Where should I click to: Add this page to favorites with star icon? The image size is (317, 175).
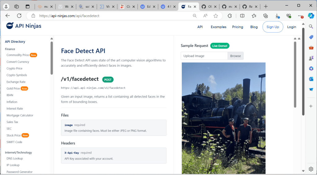pyautogui.click(x=216, y=16)
